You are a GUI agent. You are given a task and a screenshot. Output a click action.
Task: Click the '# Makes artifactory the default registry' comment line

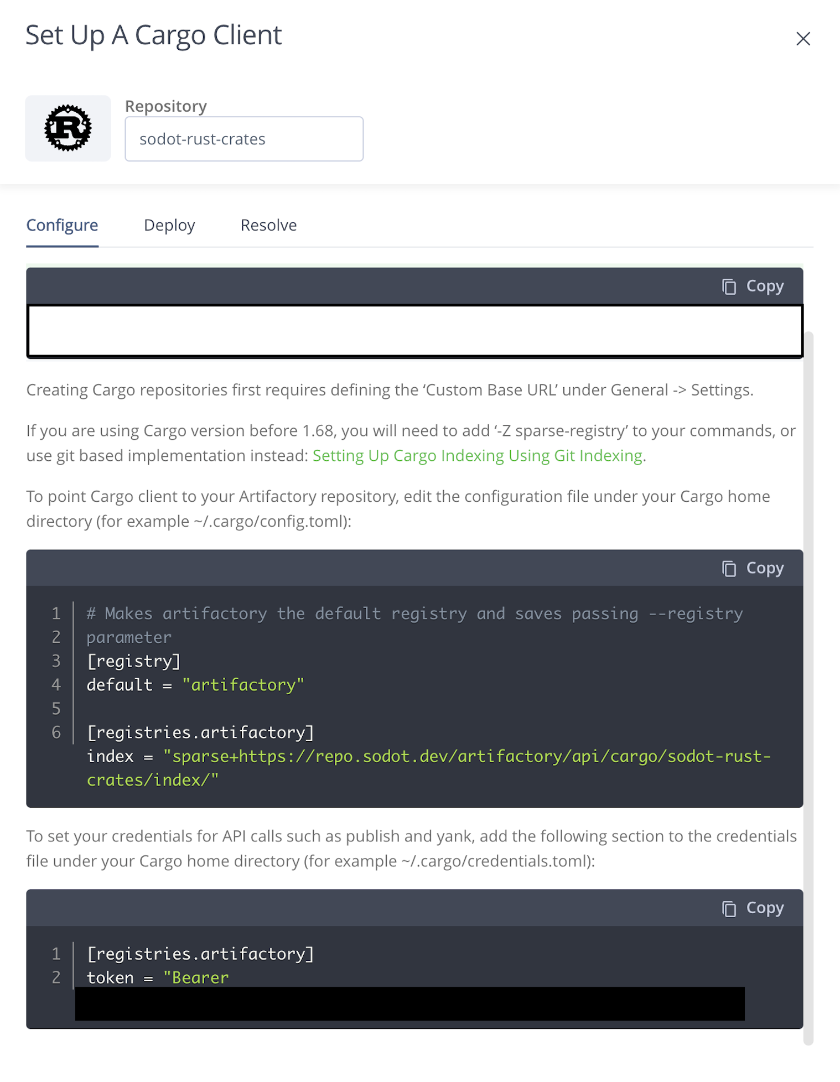point(415,625)
